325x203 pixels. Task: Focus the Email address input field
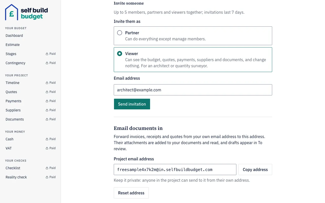pos(193,90)
